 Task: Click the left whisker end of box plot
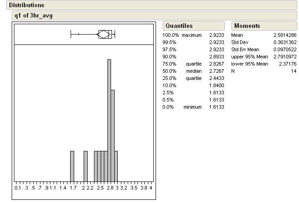71,34
